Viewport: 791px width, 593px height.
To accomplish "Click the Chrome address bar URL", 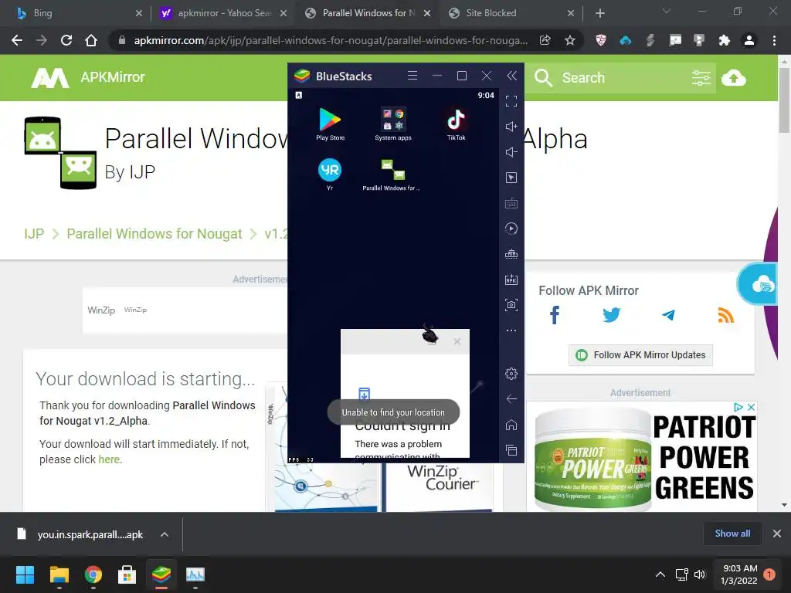I will (331, 40).
